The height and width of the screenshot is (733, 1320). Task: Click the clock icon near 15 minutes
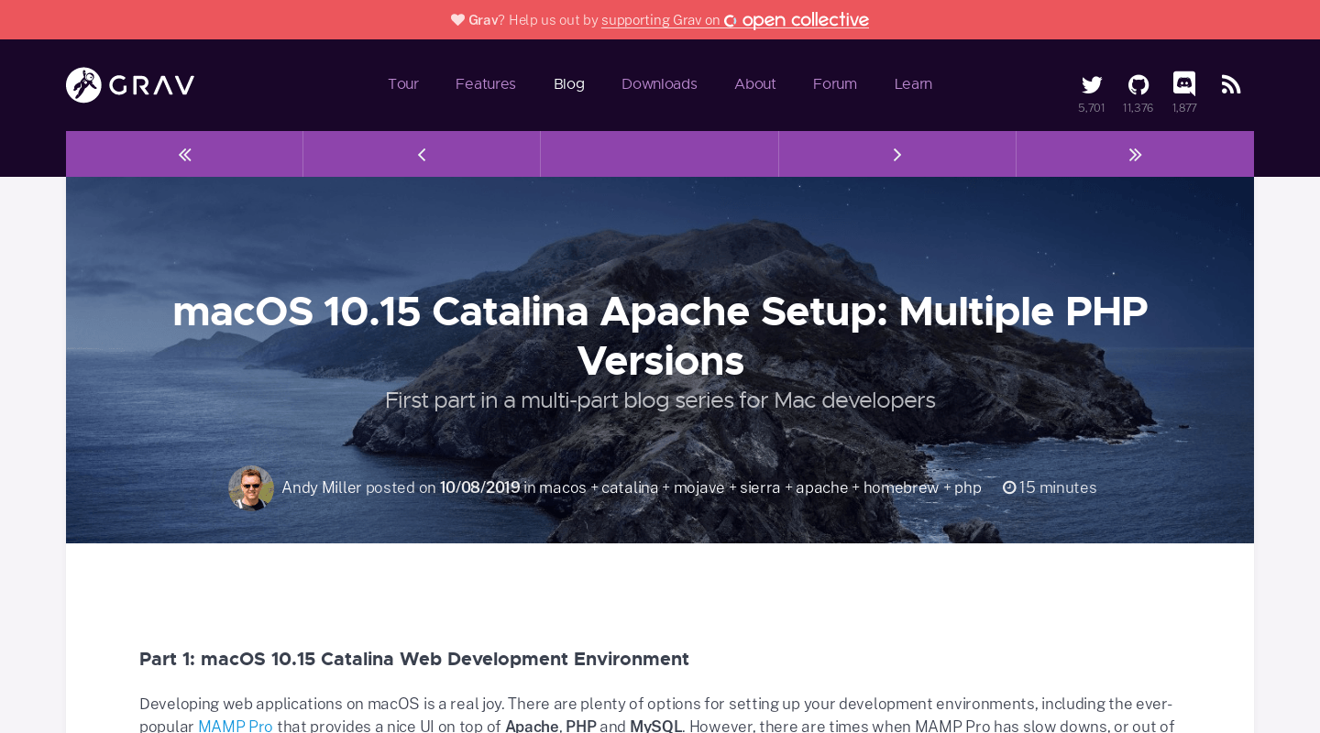click(x=1009, y=487)
